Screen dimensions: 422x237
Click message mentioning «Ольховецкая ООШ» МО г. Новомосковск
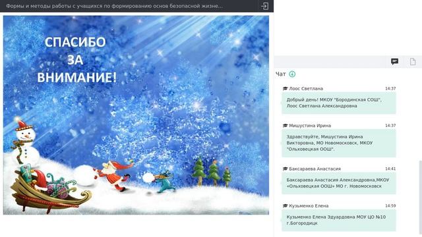(339, 183)
